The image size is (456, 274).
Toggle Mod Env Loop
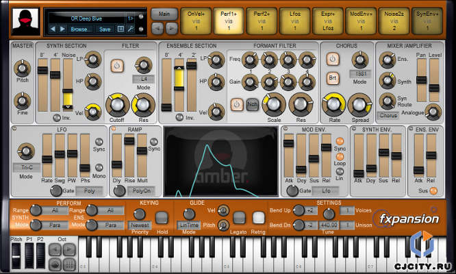pyautogui.click(x=340, y=157)
